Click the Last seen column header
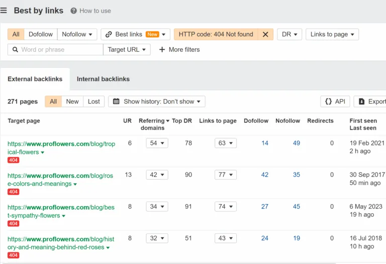Viewport: 386px width, 264px height. (363, 128)
